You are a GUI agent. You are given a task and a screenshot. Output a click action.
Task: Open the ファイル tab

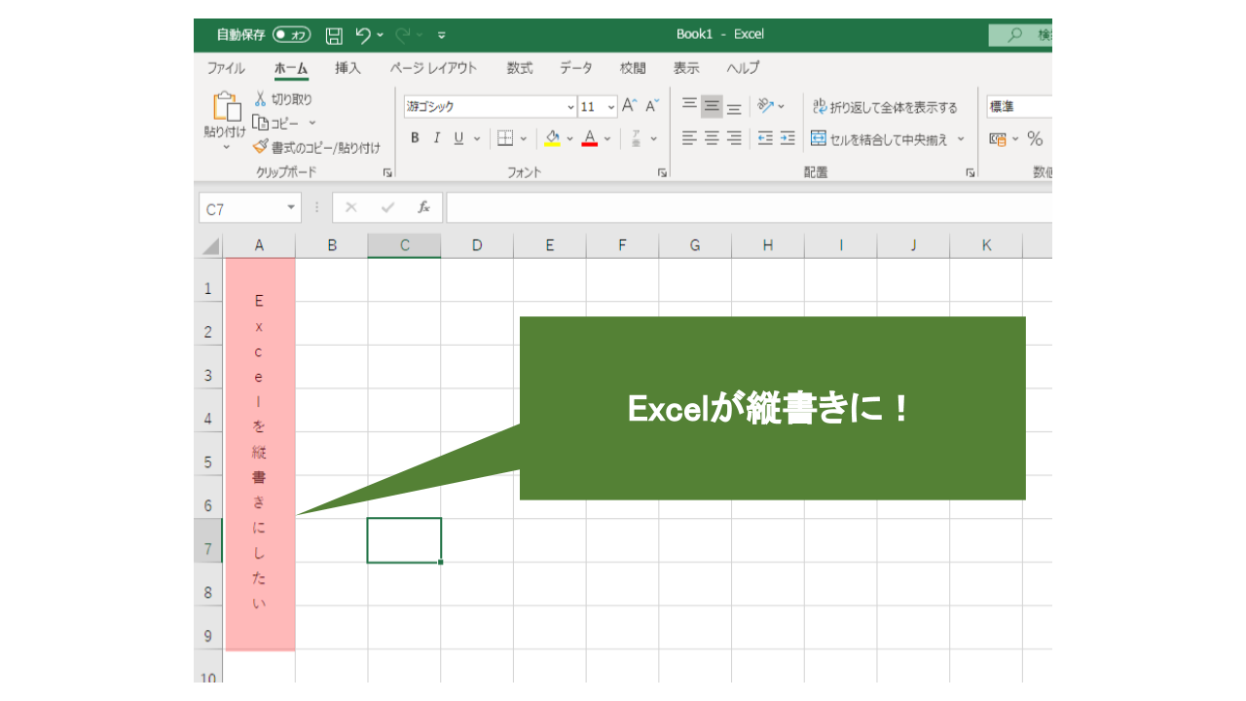(x=226, y=68)
